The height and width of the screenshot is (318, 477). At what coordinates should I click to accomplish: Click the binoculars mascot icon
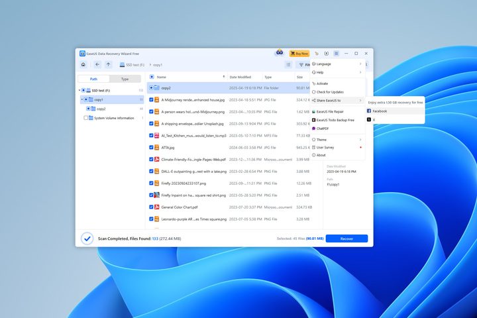[x=280, y=52]
